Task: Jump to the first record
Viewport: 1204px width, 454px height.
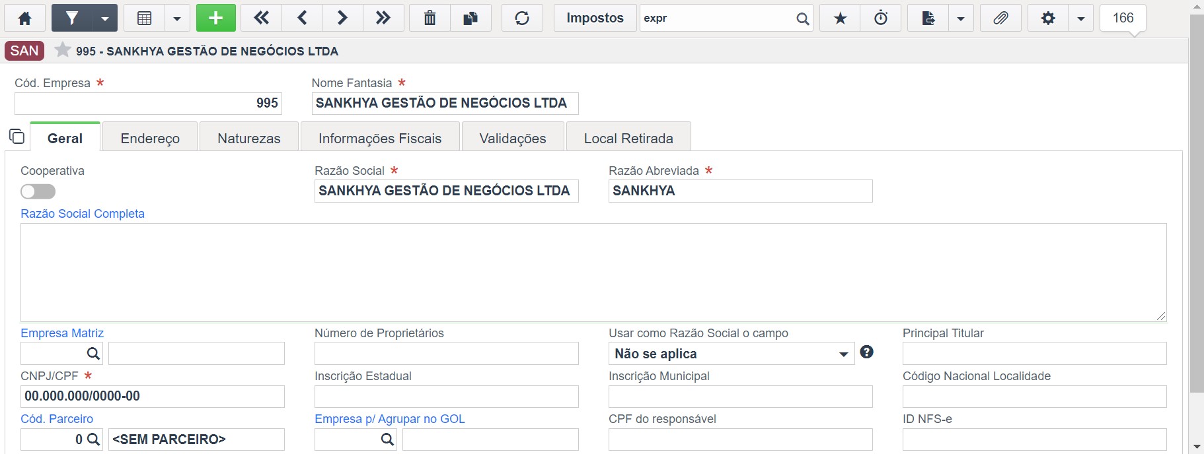Action: 262,18
